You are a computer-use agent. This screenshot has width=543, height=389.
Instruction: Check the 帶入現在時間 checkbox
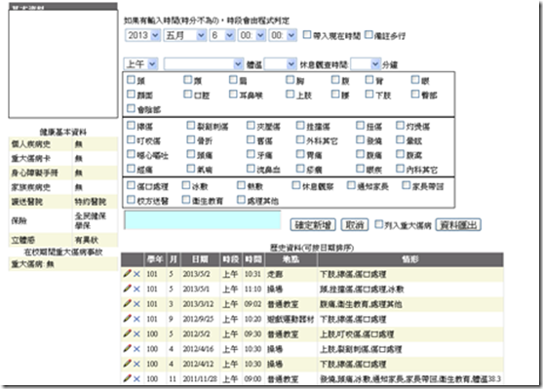click(x=307, y=35)
